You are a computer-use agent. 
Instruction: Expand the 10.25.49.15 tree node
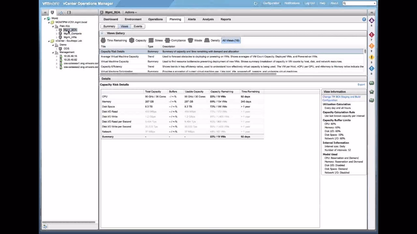click(x=57, y=56)
